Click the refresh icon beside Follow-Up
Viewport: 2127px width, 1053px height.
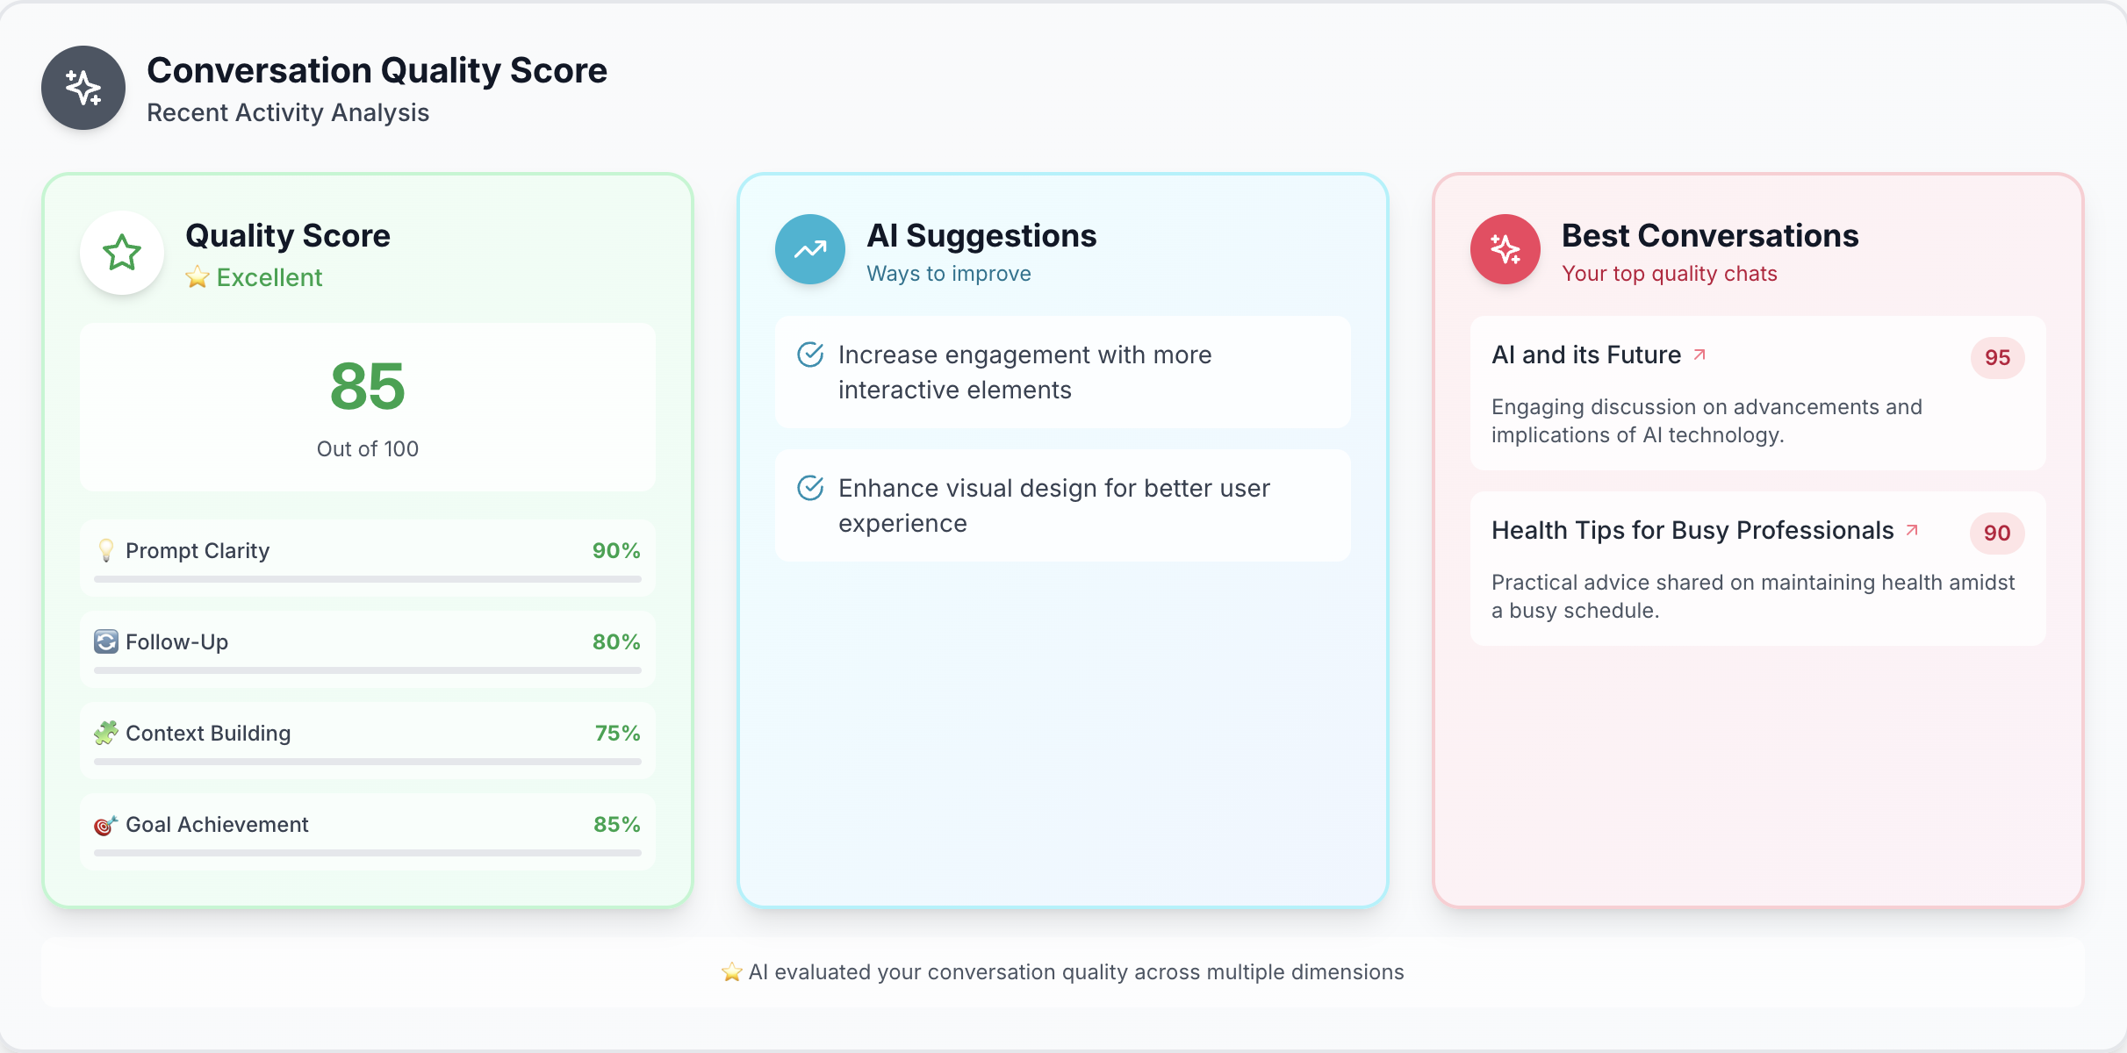(106, 641)
